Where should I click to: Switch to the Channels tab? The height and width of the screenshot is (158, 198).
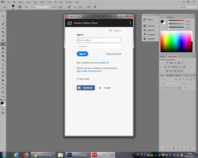[x=170, y=75]
